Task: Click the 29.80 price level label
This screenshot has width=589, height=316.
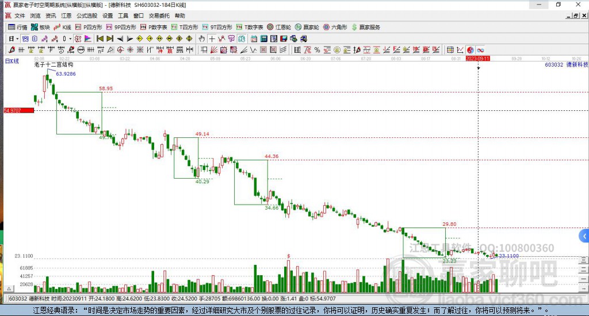Action: (x=449, y=224)
